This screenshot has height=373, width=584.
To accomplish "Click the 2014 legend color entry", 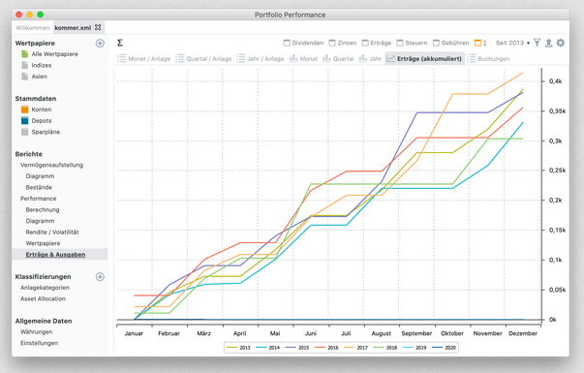I will [x=268, y=347].
